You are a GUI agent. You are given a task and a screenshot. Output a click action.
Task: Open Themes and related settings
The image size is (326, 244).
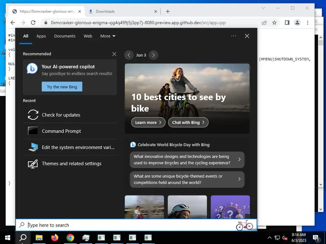tap(70, 164)
